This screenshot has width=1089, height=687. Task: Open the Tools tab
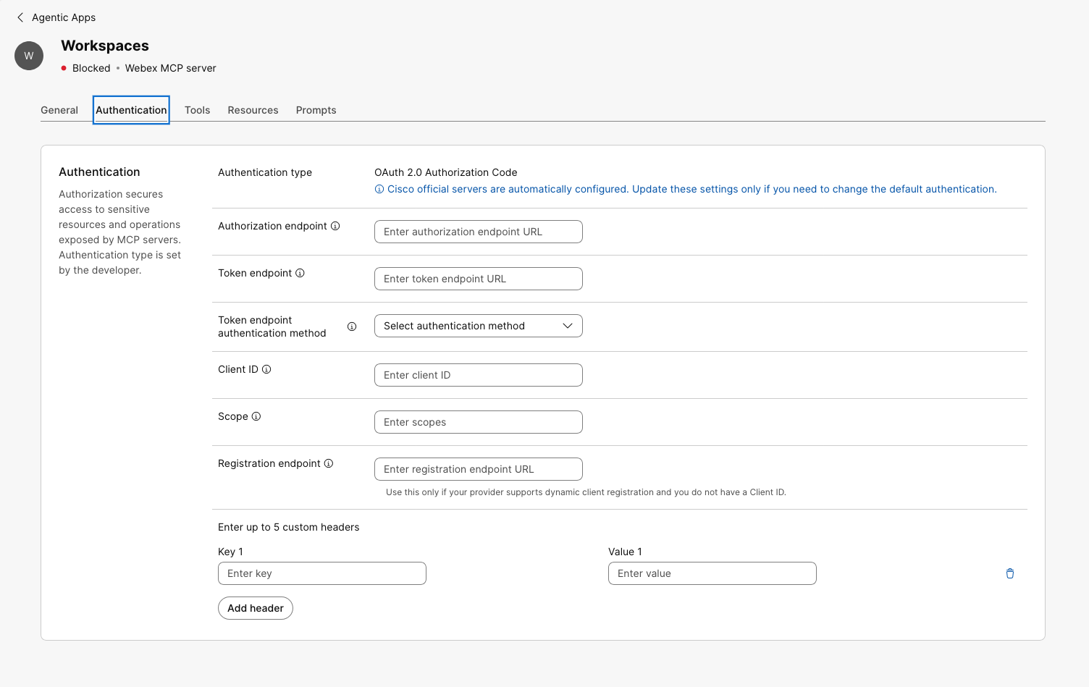click(197, 110)
